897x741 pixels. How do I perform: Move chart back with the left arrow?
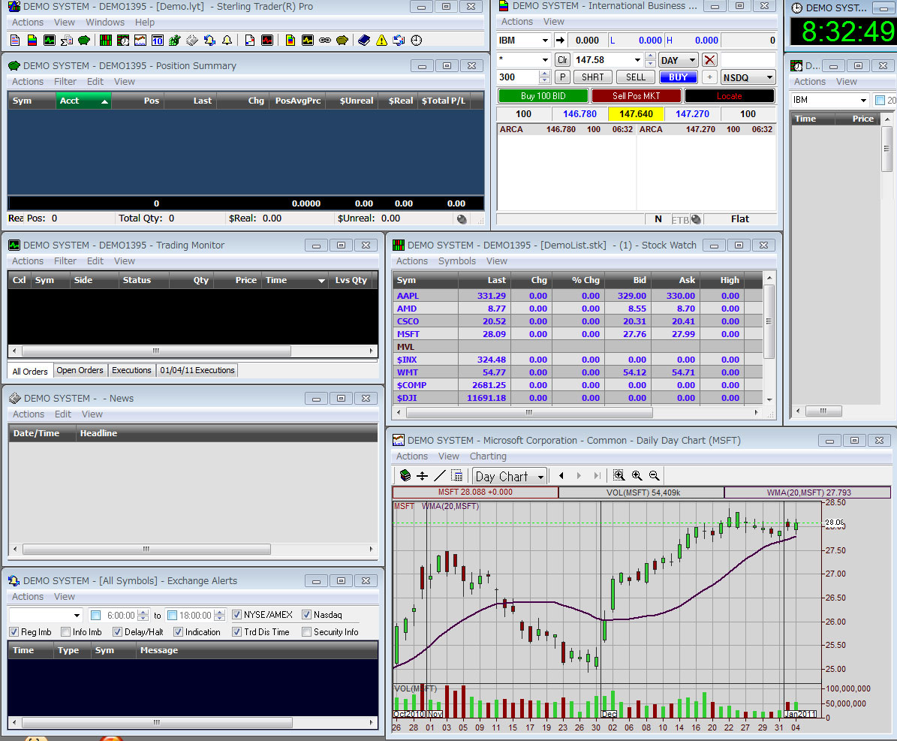pos(561,475)
